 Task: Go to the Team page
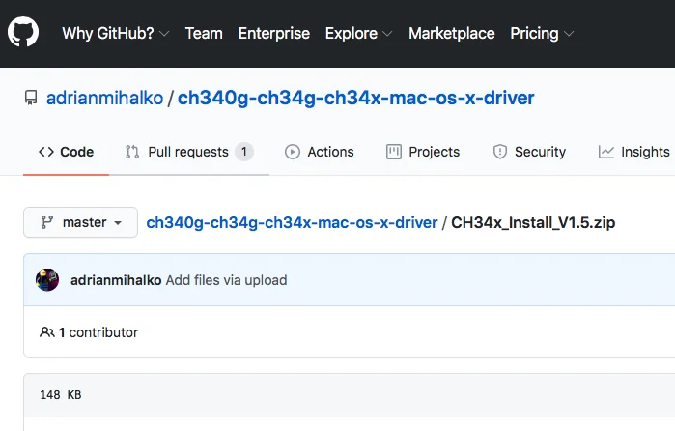click(204, 33)
